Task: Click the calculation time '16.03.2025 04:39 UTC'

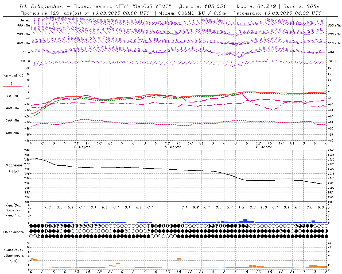Action: (x=293, y=13)
